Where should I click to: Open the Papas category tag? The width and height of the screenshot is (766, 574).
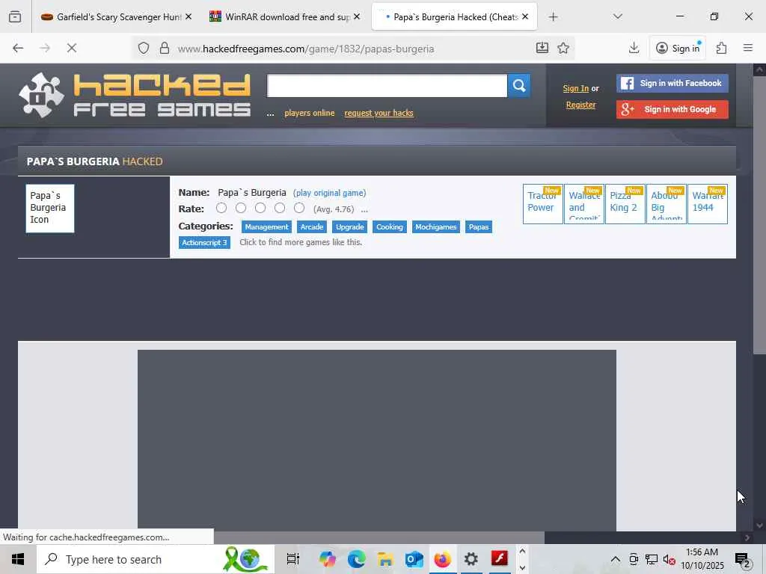[x=479, y=227]
